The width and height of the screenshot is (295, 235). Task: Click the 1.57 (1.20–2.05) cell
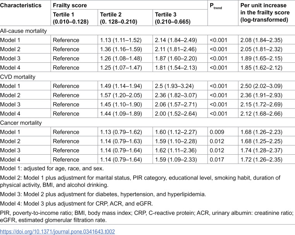click(x=121, y=95)
